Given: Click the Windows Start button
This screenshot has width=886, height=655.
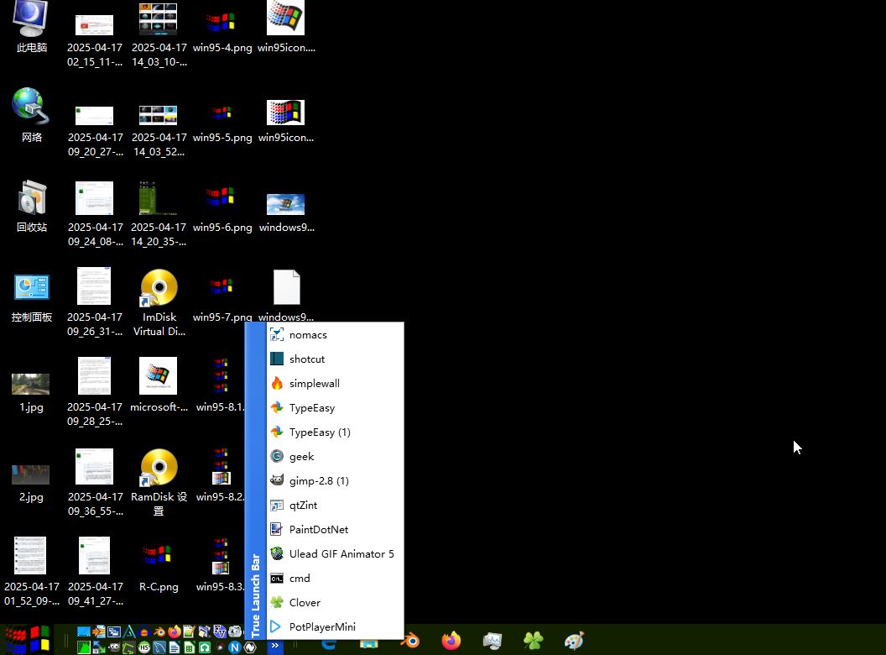Looking at the screenshot, I should click(28, 640).
